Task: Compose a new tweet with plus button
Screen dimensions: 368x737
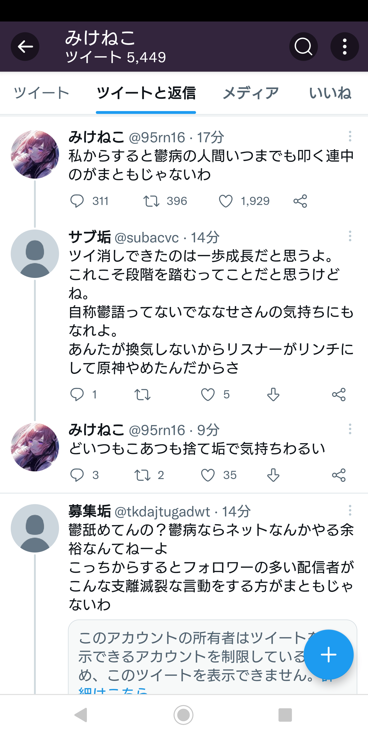Action: pyautogui.click(x=329, y=655)
